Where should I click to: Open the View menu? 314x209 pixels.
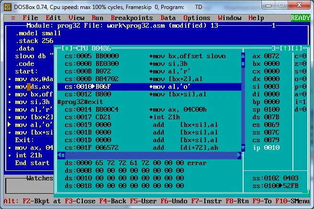(76, 18)
